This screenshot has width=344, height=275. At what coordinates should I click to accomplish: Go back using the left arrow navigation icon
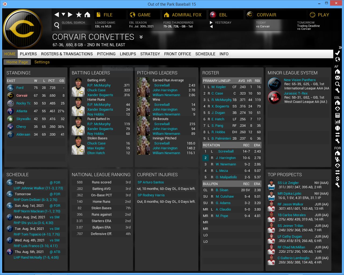point(56,15)
